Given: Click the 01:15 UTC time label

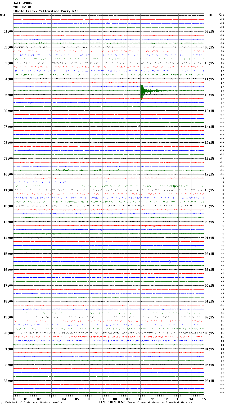Looking at the screenshot, I should (x=209, y=301).
